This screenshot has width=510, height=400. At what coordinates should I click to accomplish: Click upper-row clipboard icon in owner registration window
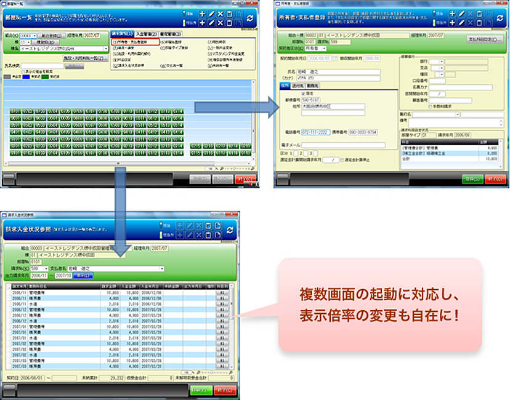coord(479,14)
